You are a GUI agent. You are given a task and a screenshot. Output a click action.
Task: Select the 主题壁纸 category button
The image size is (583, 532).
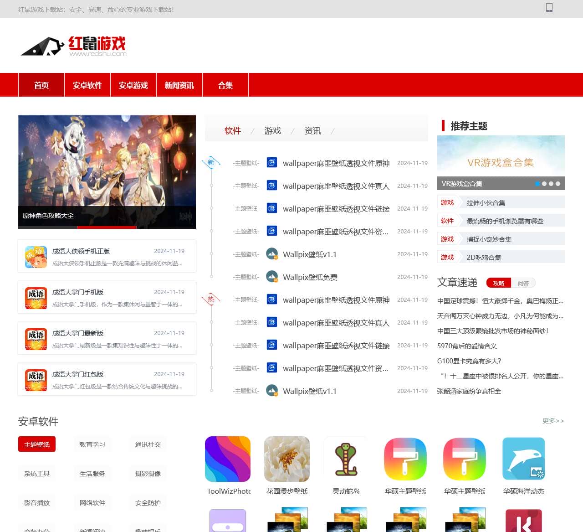pyautogui.click(x=37, y=444)
